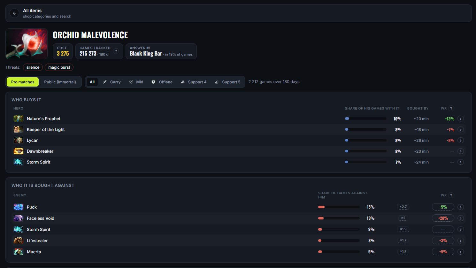Click Nature's Prophet hero name

pos(43,119)
